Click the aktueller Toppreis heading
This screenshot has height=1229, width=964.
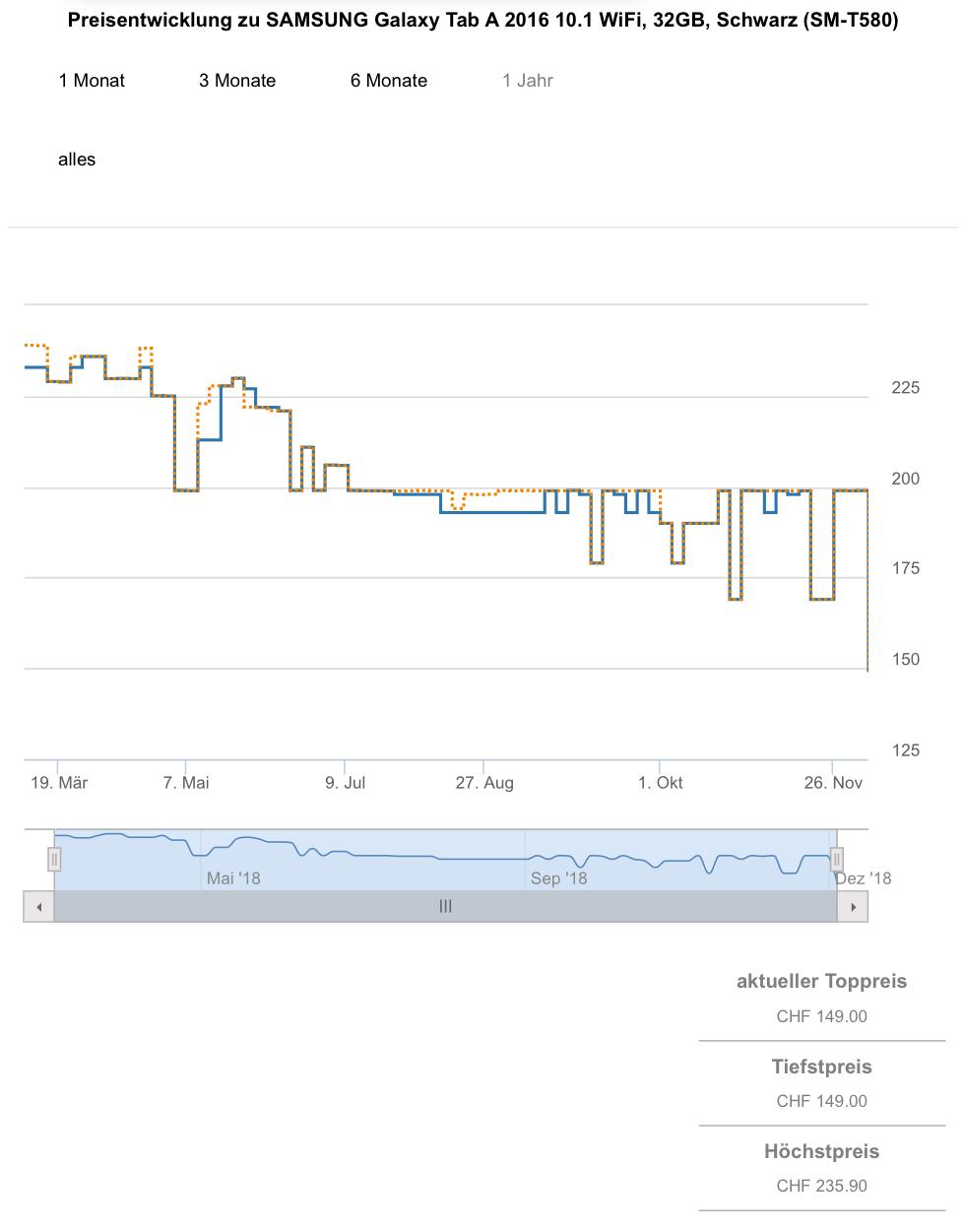[821, 981]
